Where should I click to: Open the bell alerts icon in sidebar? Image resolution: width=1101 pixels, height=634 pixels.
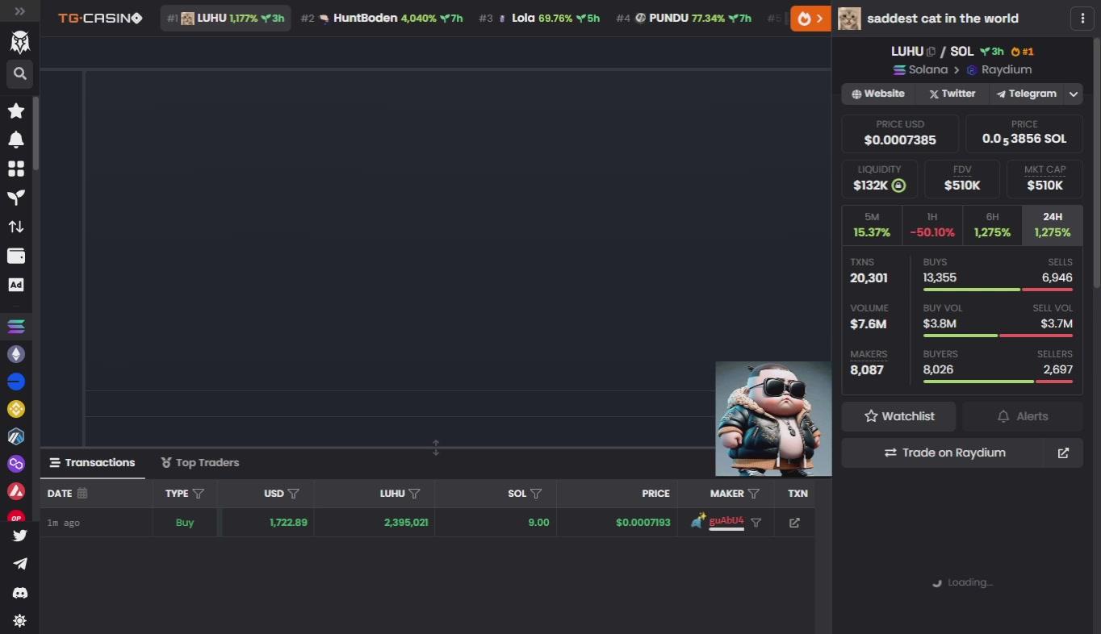16,140
